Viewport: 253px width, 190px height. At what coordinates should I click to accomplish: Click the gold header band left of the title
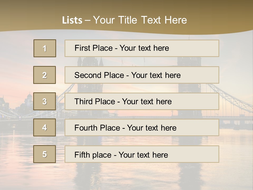click(26, 18)
